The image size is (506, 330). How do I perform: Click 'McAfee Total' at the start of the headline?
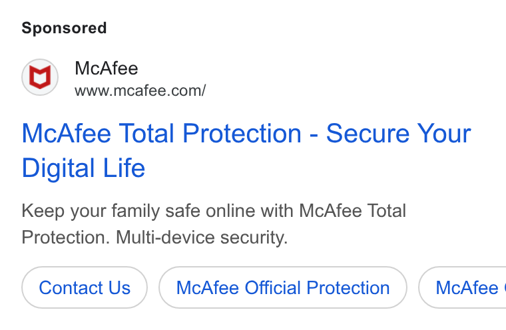(x=98, y=133)
